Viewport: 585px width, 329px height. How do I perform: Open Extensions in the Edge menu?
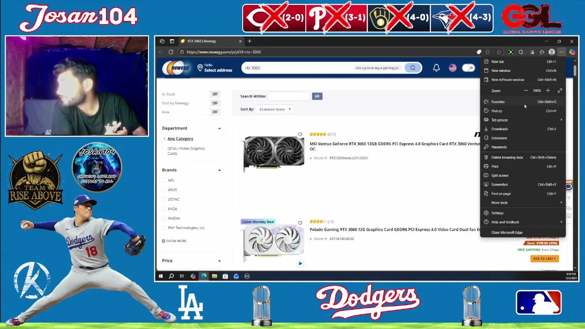click(523, 138)
